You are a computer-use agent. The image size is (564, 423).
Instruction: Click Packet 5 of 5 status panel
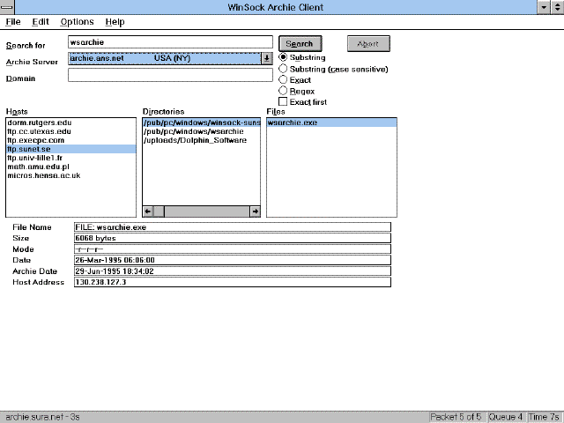pyautogui.click(x=457, y=417)
